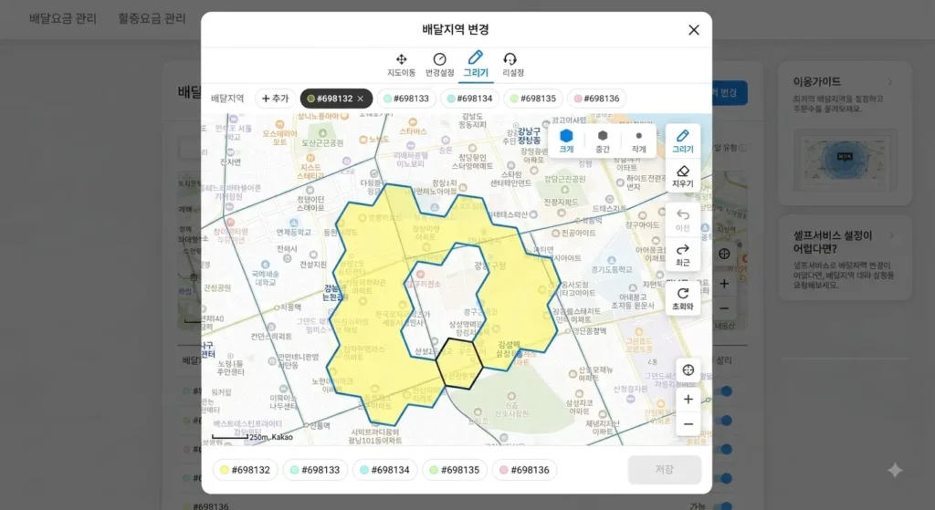Open 배달요금 관리 in background page
The height and width of the screenshot is (510, 935).
pyautogui.click(x=63, y=18)
